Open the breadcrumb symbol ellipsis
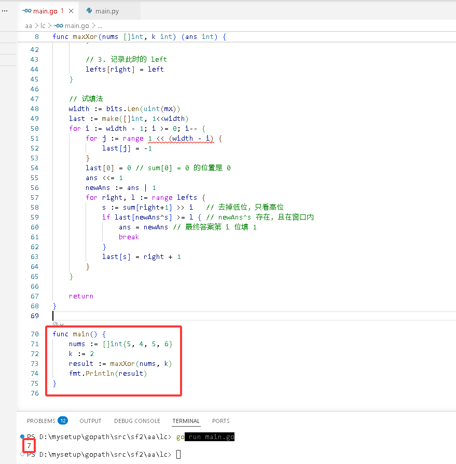Image resolution: width=456 pixels, height=464 pixels. [100, 26]
